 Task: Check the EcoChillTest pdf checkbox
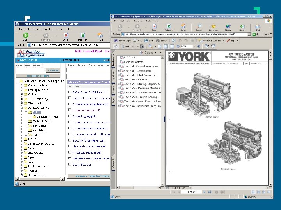pyautogui.click(x=69, y=140)
